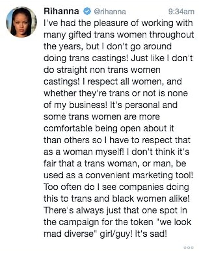Open Rihanna's profile picture

pos(22,21)
